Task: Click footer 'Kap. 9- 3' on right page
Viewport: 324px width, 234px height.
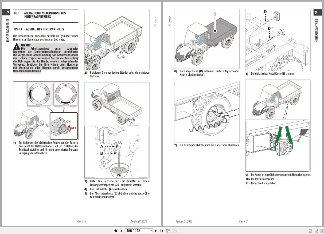Action: click(243, 221)
